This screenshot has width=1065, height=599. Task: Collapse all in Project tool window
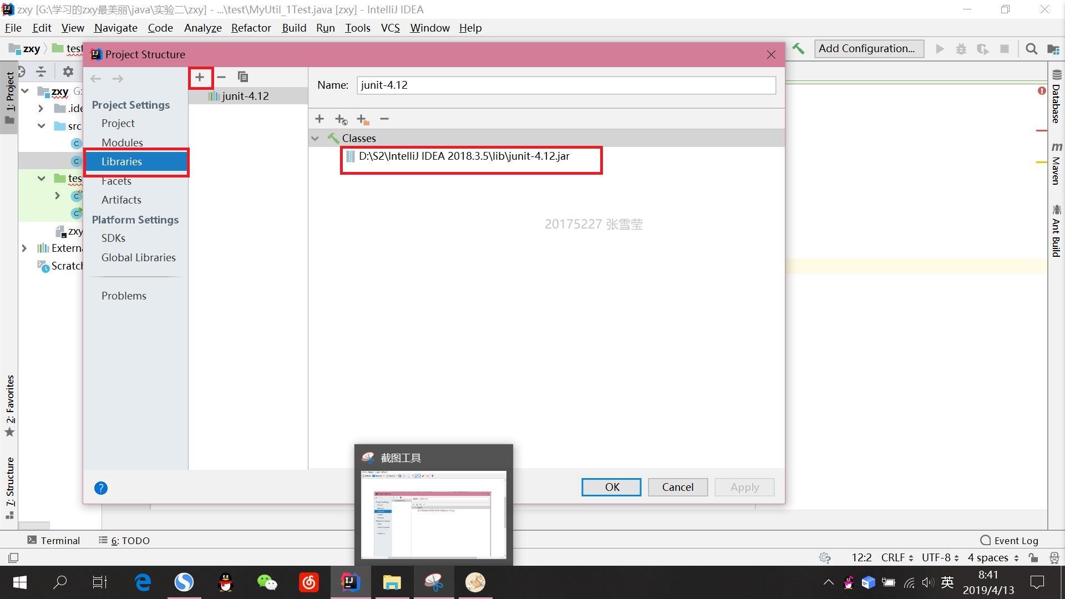(41, 72)
